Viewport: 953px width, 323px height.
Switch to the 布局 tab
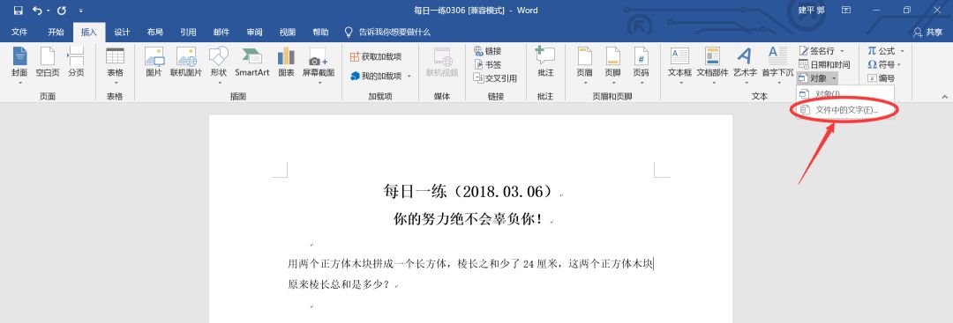pos(155,32)
